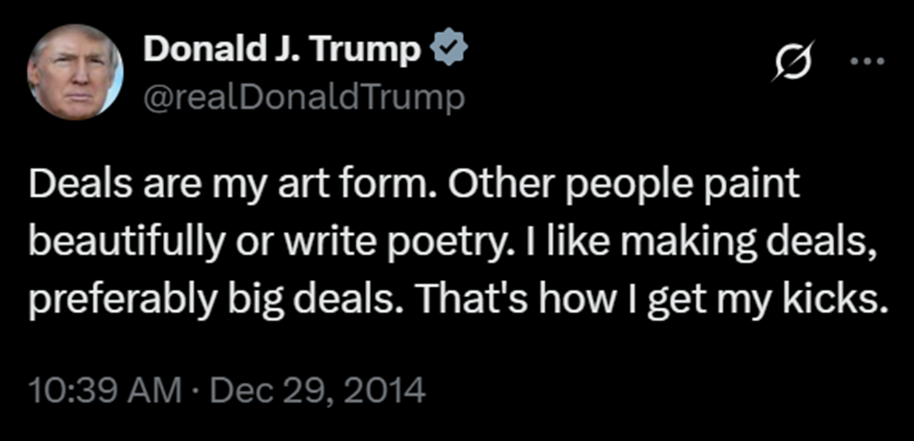Click the blue verified checkmark badge
The width and height of the screenshot is (914, 441).
pos(449,49)
